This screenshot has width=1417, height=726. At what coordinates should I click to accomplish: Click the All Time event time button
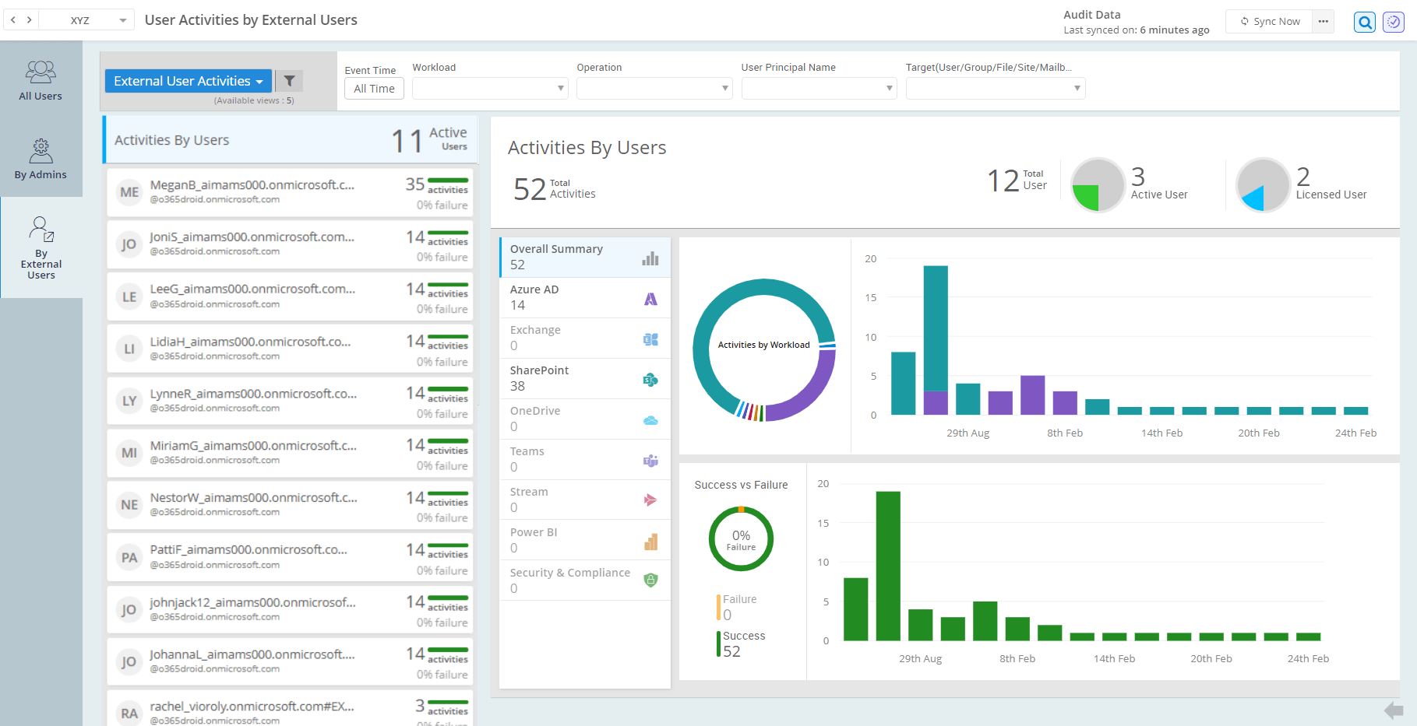coord(374,88)
